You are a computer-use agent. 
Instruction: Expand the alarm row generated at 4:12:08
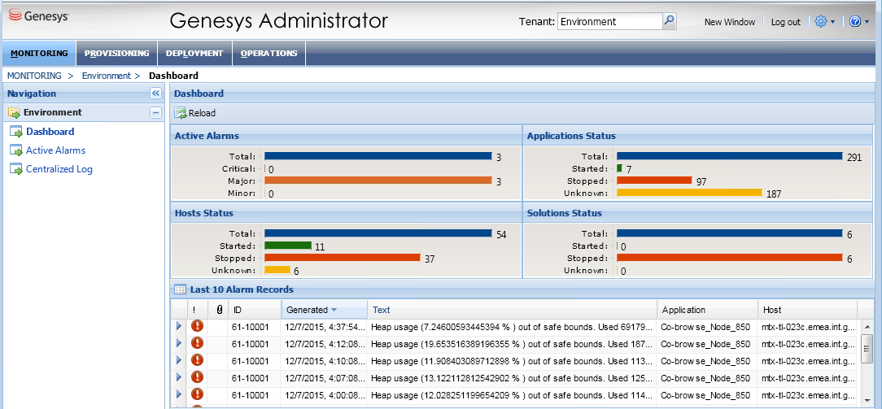[180, 342]
